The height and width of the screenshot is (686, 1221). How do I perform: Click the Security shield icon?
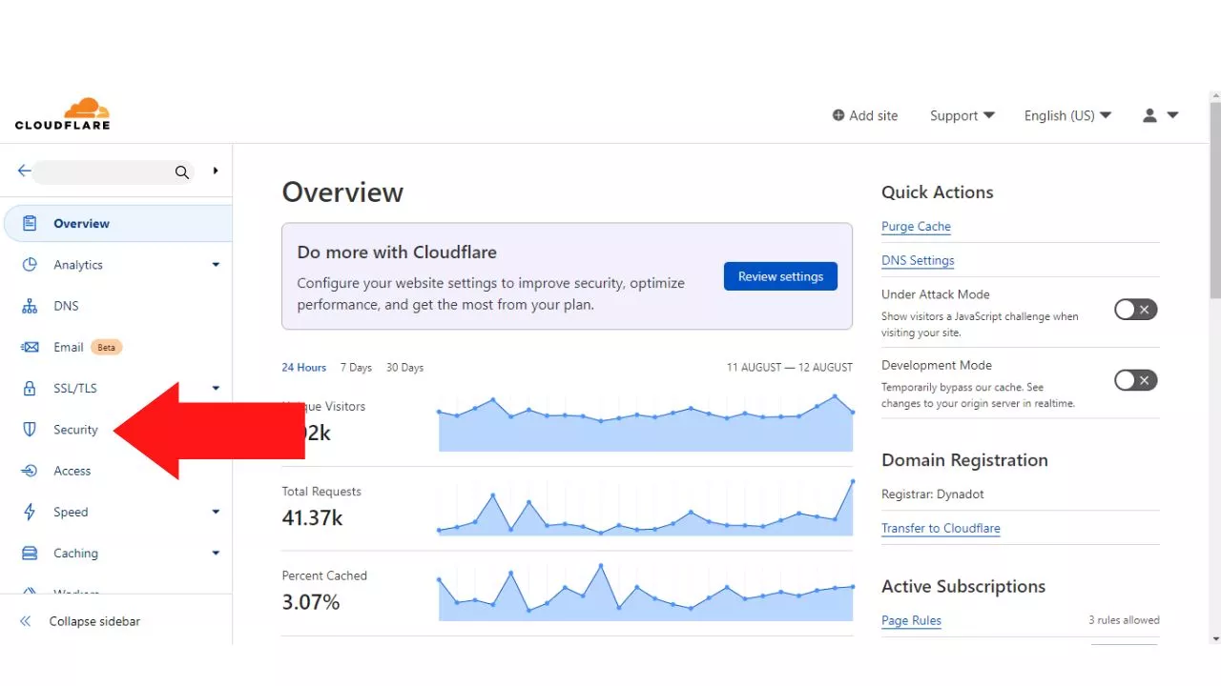coord(30,430)
